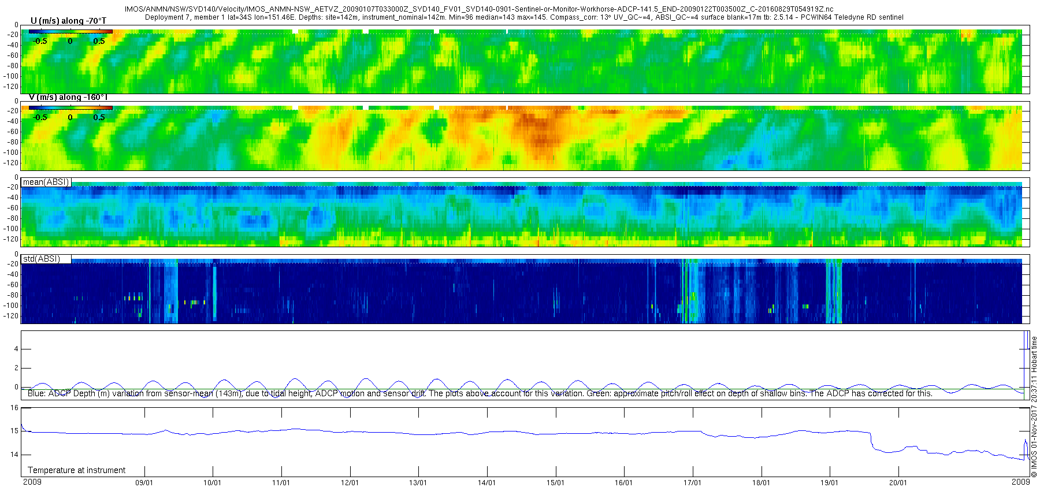Click the 18/01 date tick label

point(761,483)
